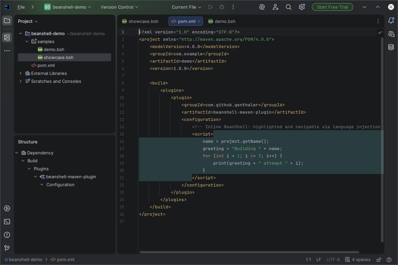The height and width of the screenshot is (265, 398).
Task: Open the Project tool window icon
Action: pyautogui.click(x=7, y=21)
